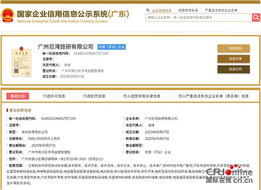Screen dimensions: 261x190
Task: Click the company type 其他有限责任公司
Action: coord(35,132)
